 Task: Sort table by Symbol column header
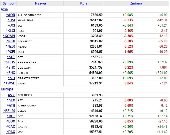point(9,3)
